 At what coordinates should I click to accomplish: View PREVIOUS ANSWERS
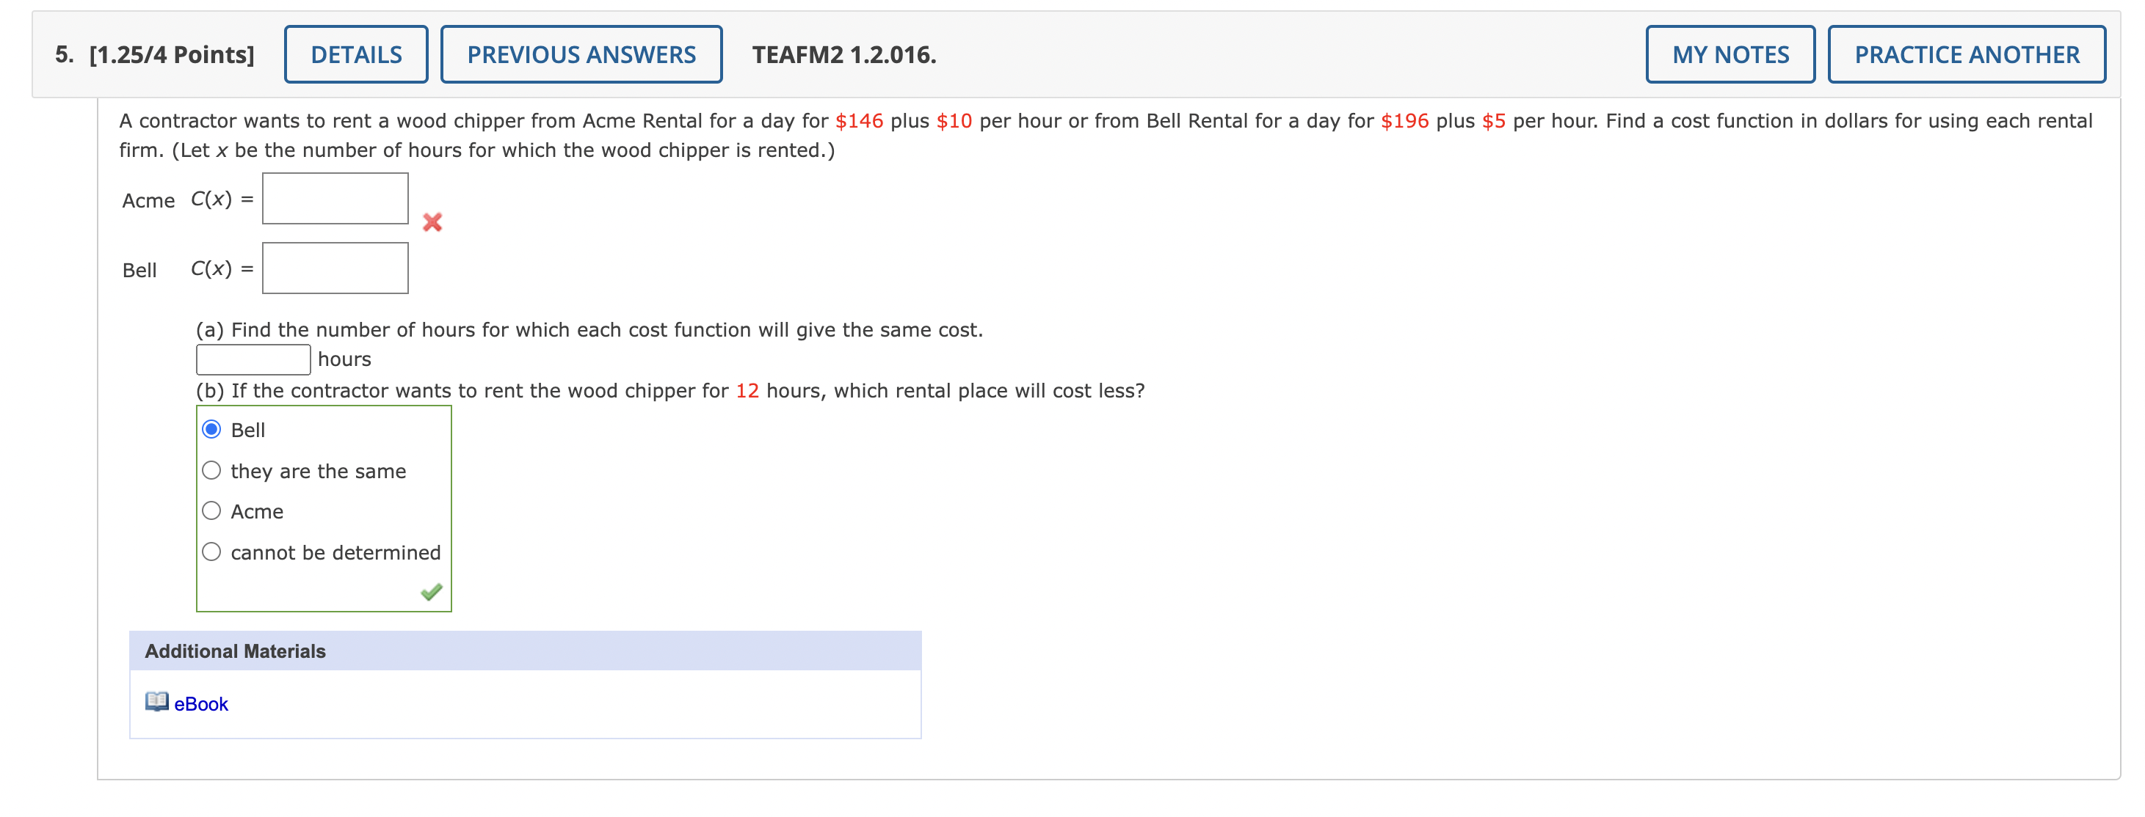[581, 55]
